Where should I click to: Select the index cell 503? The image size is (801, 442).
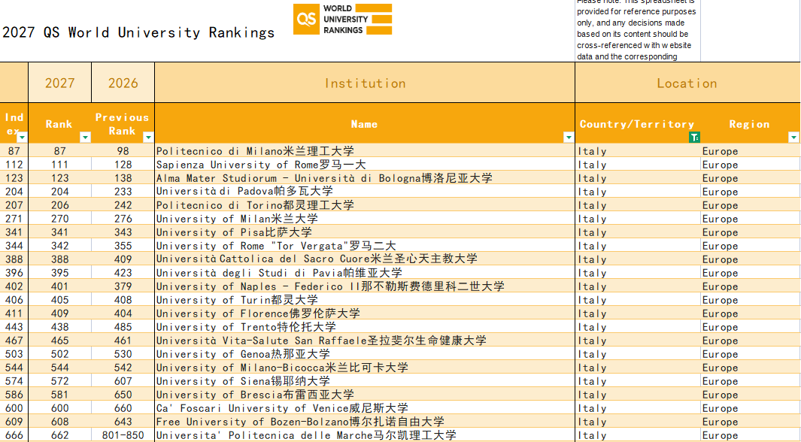[14, 354]
